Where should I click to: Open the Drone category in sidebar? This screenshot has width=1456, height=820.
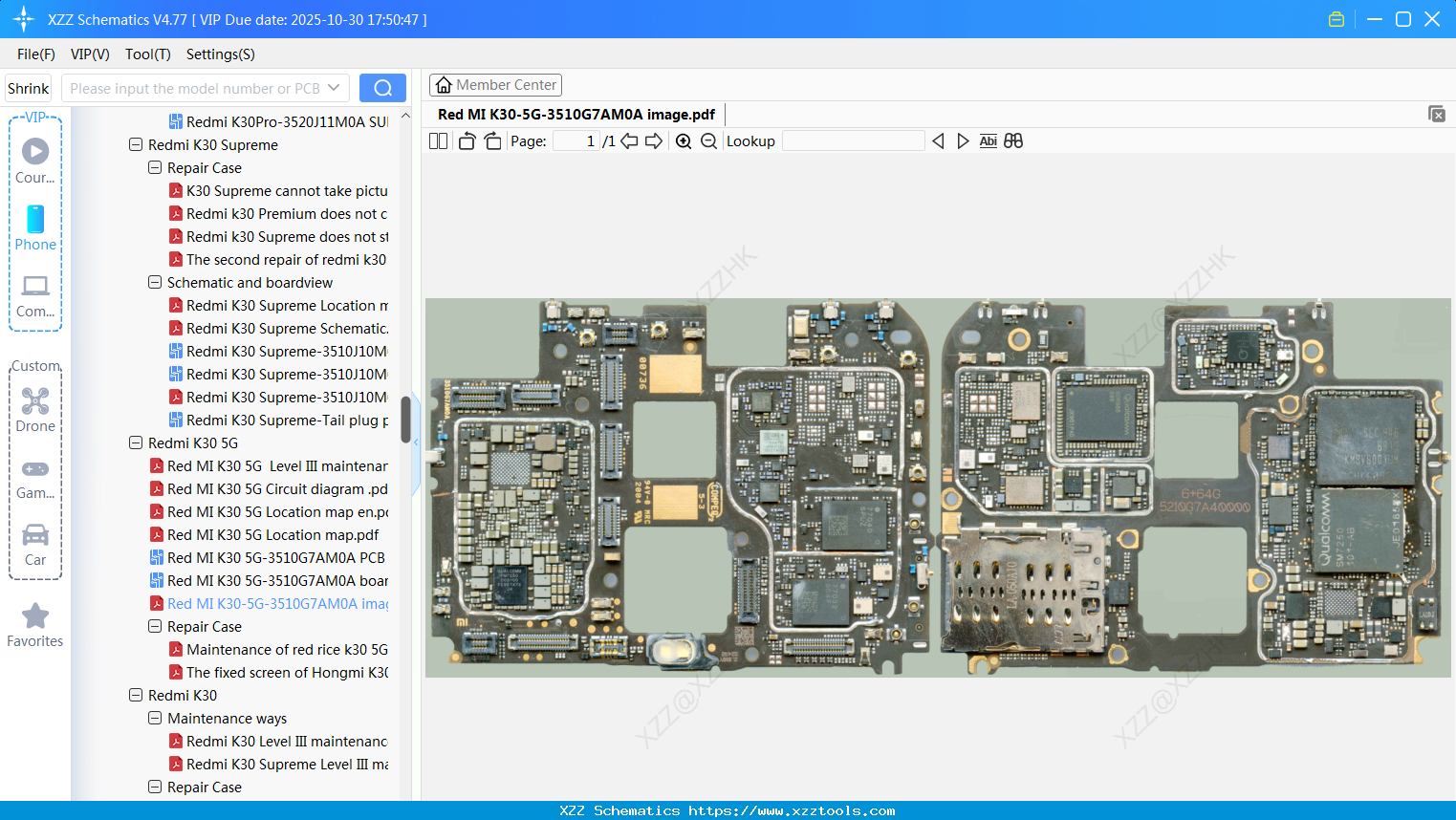[x=35, y=410]
